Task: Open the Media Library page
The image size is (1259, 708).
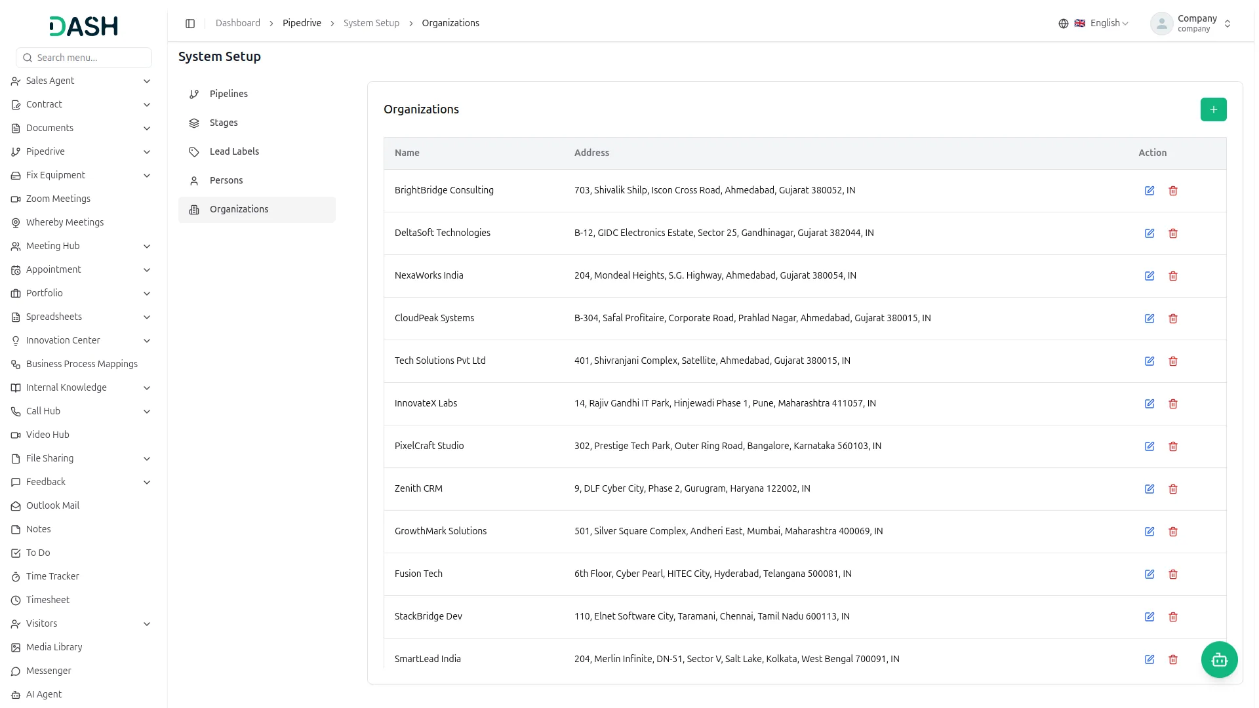Action: [x=81, y=647]
